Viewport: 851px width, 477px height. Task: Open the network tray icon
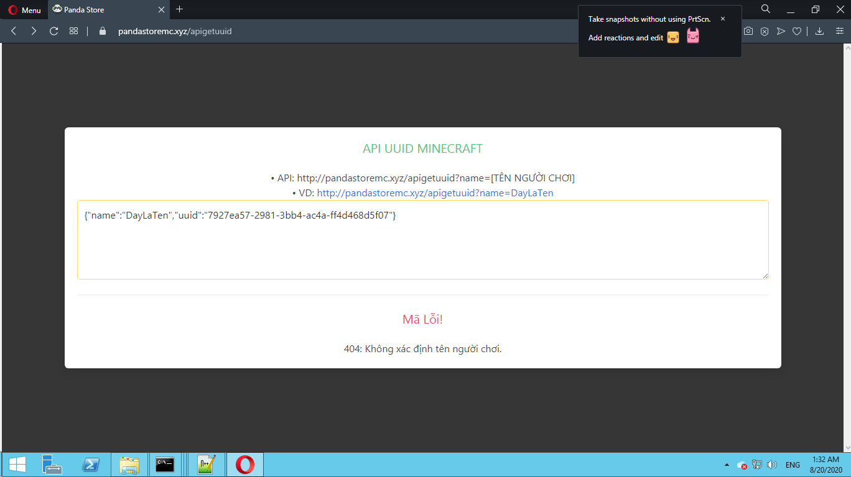[x=757, y=465]
